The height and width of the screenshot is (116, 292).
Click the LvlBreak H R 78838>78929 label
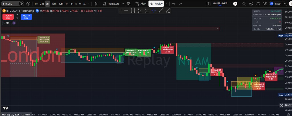(259, 86)
